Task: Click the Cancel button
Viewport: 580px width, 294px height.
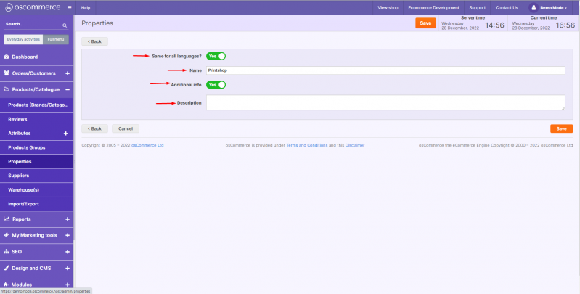Action: pyautogui.click(x=125, y=128)
